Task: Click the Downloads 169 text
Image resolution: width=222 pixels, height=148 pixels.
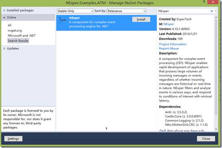Action: [x=171, y=39]
